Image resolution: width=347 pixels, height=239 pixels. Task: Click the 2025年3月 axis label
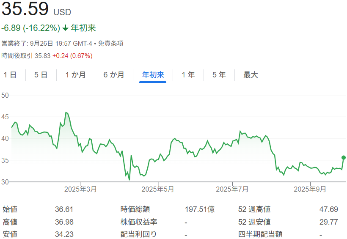click(x=80, y=189)
